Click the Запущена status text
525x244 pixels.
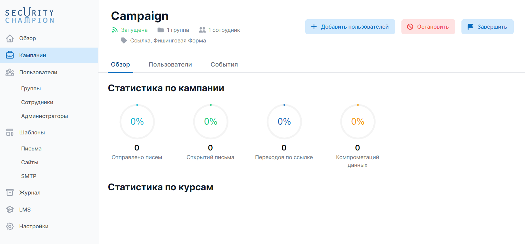[134, 30]
